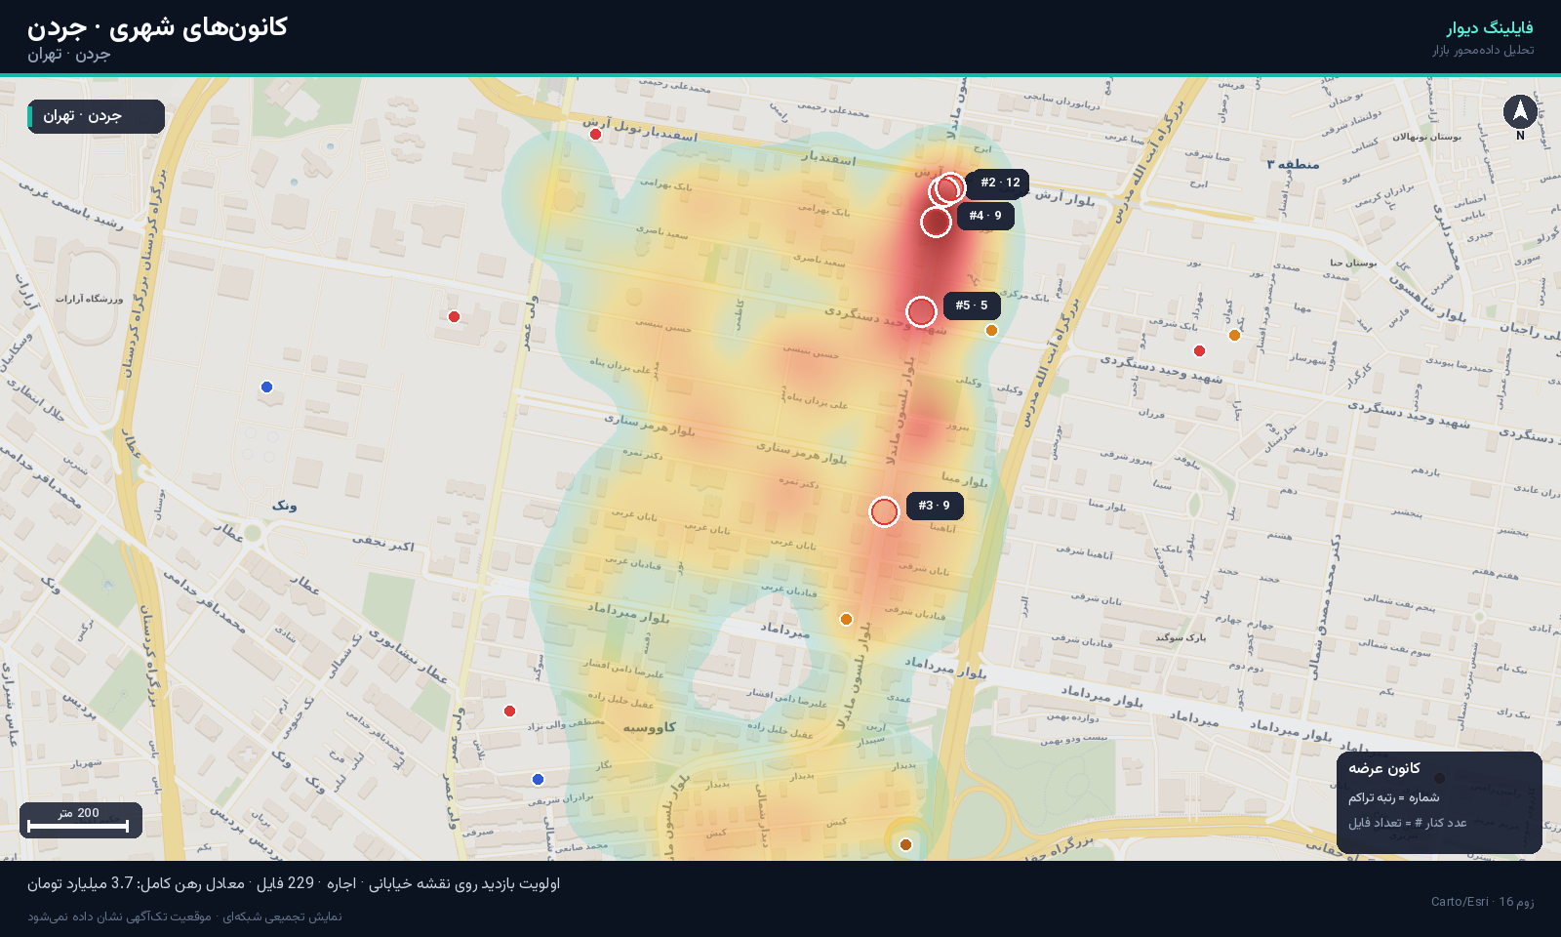Click the footer summary with 229 فایل
Viewport: 1561px width, 937px height.
[294, 883]
